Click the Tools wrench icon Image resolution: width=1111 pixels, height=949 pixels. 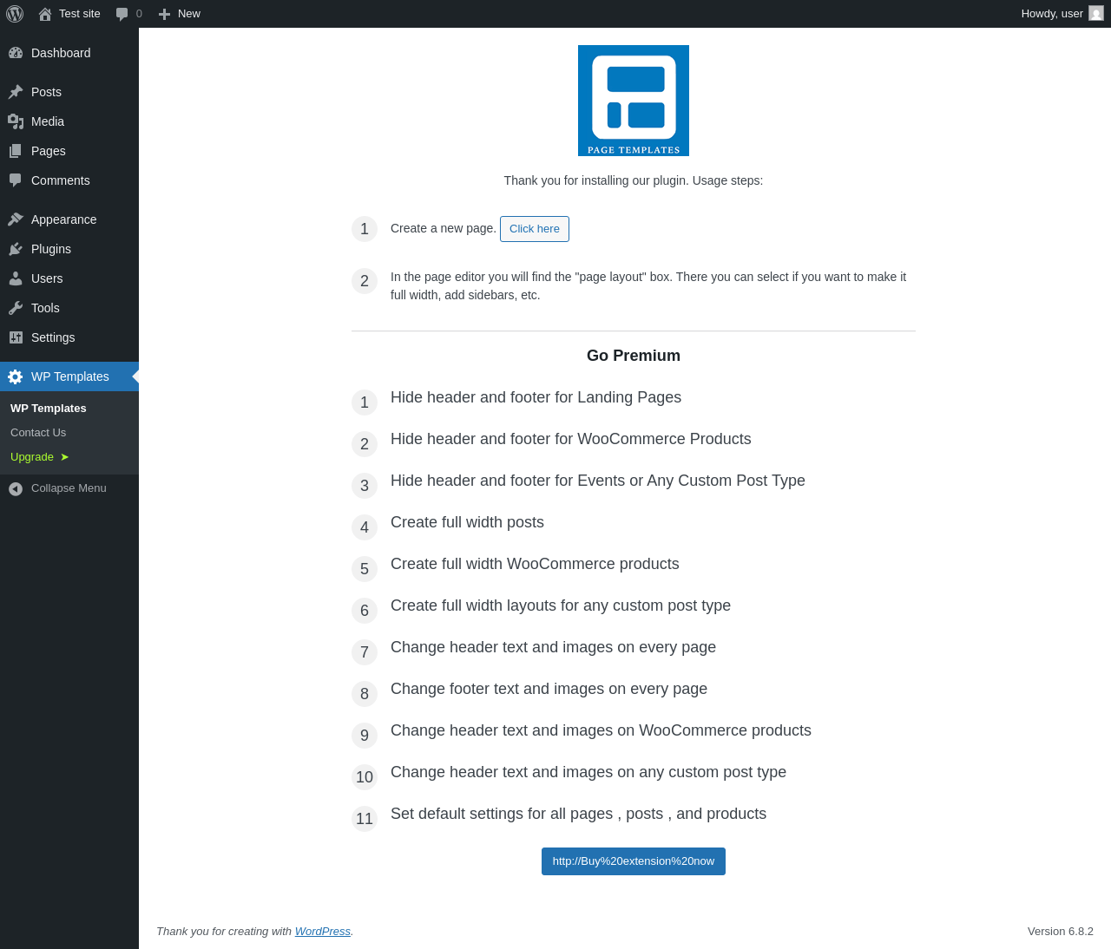16,308
